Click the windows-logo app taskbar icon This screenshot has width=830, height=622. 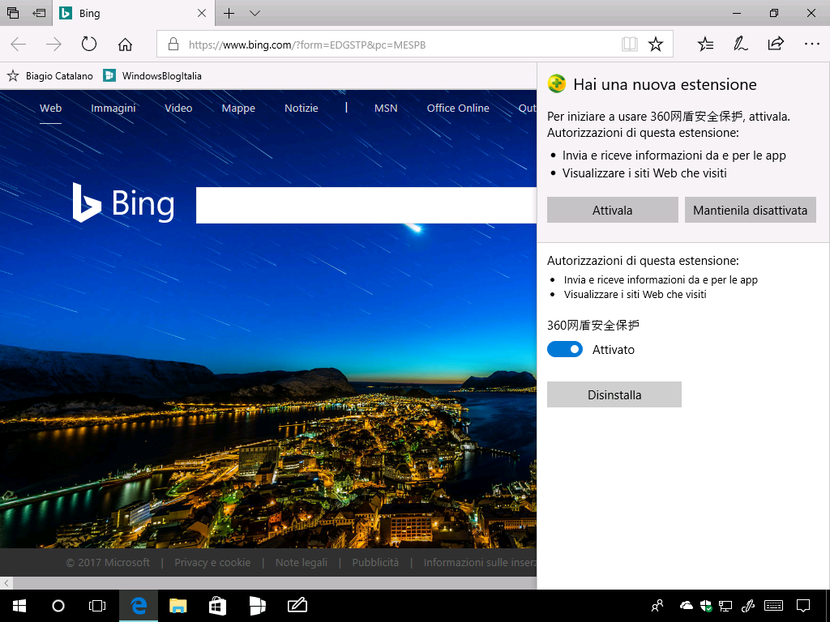257,606
